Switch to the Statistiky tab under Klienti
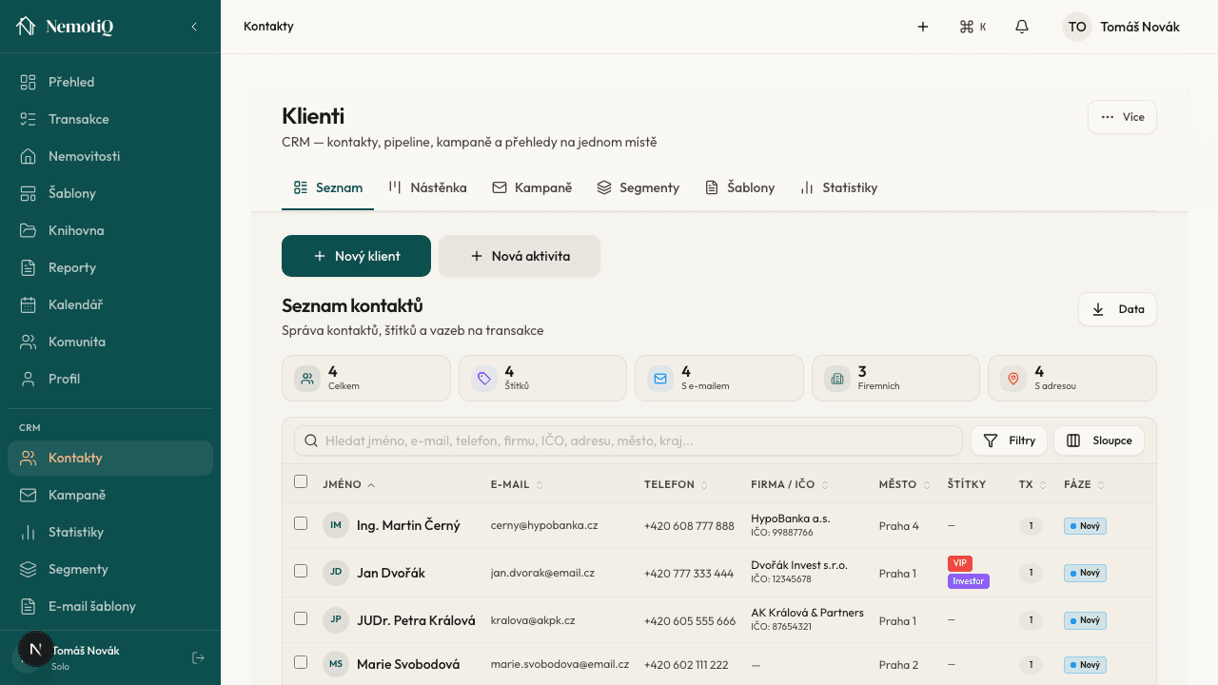The image size is (1218, 685). 838,187
